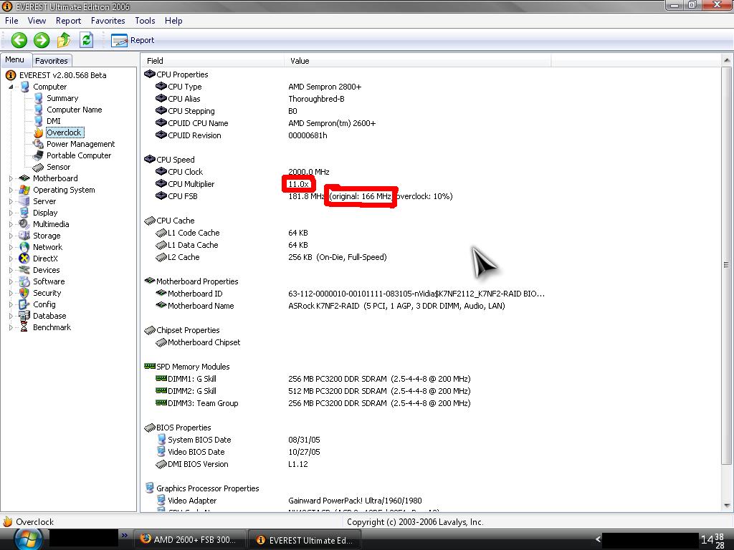This screenshot has height=550, width=734.
Task: Click the Field column header
Action: (213, 61)
